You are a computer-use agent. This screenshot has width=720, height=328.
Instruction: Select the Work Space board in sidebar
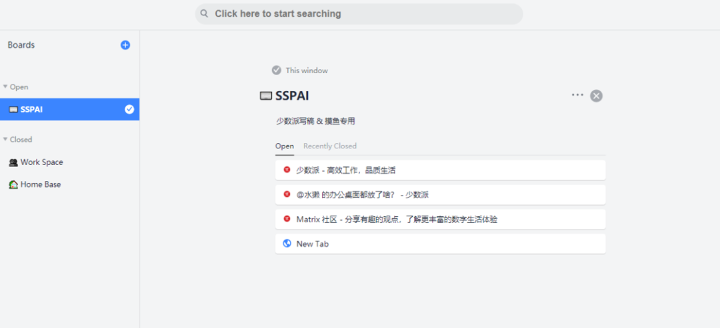click(42, 162)
